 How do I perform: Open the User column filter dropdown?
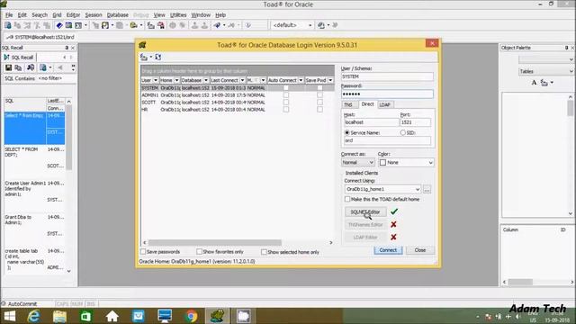[156, 80]
